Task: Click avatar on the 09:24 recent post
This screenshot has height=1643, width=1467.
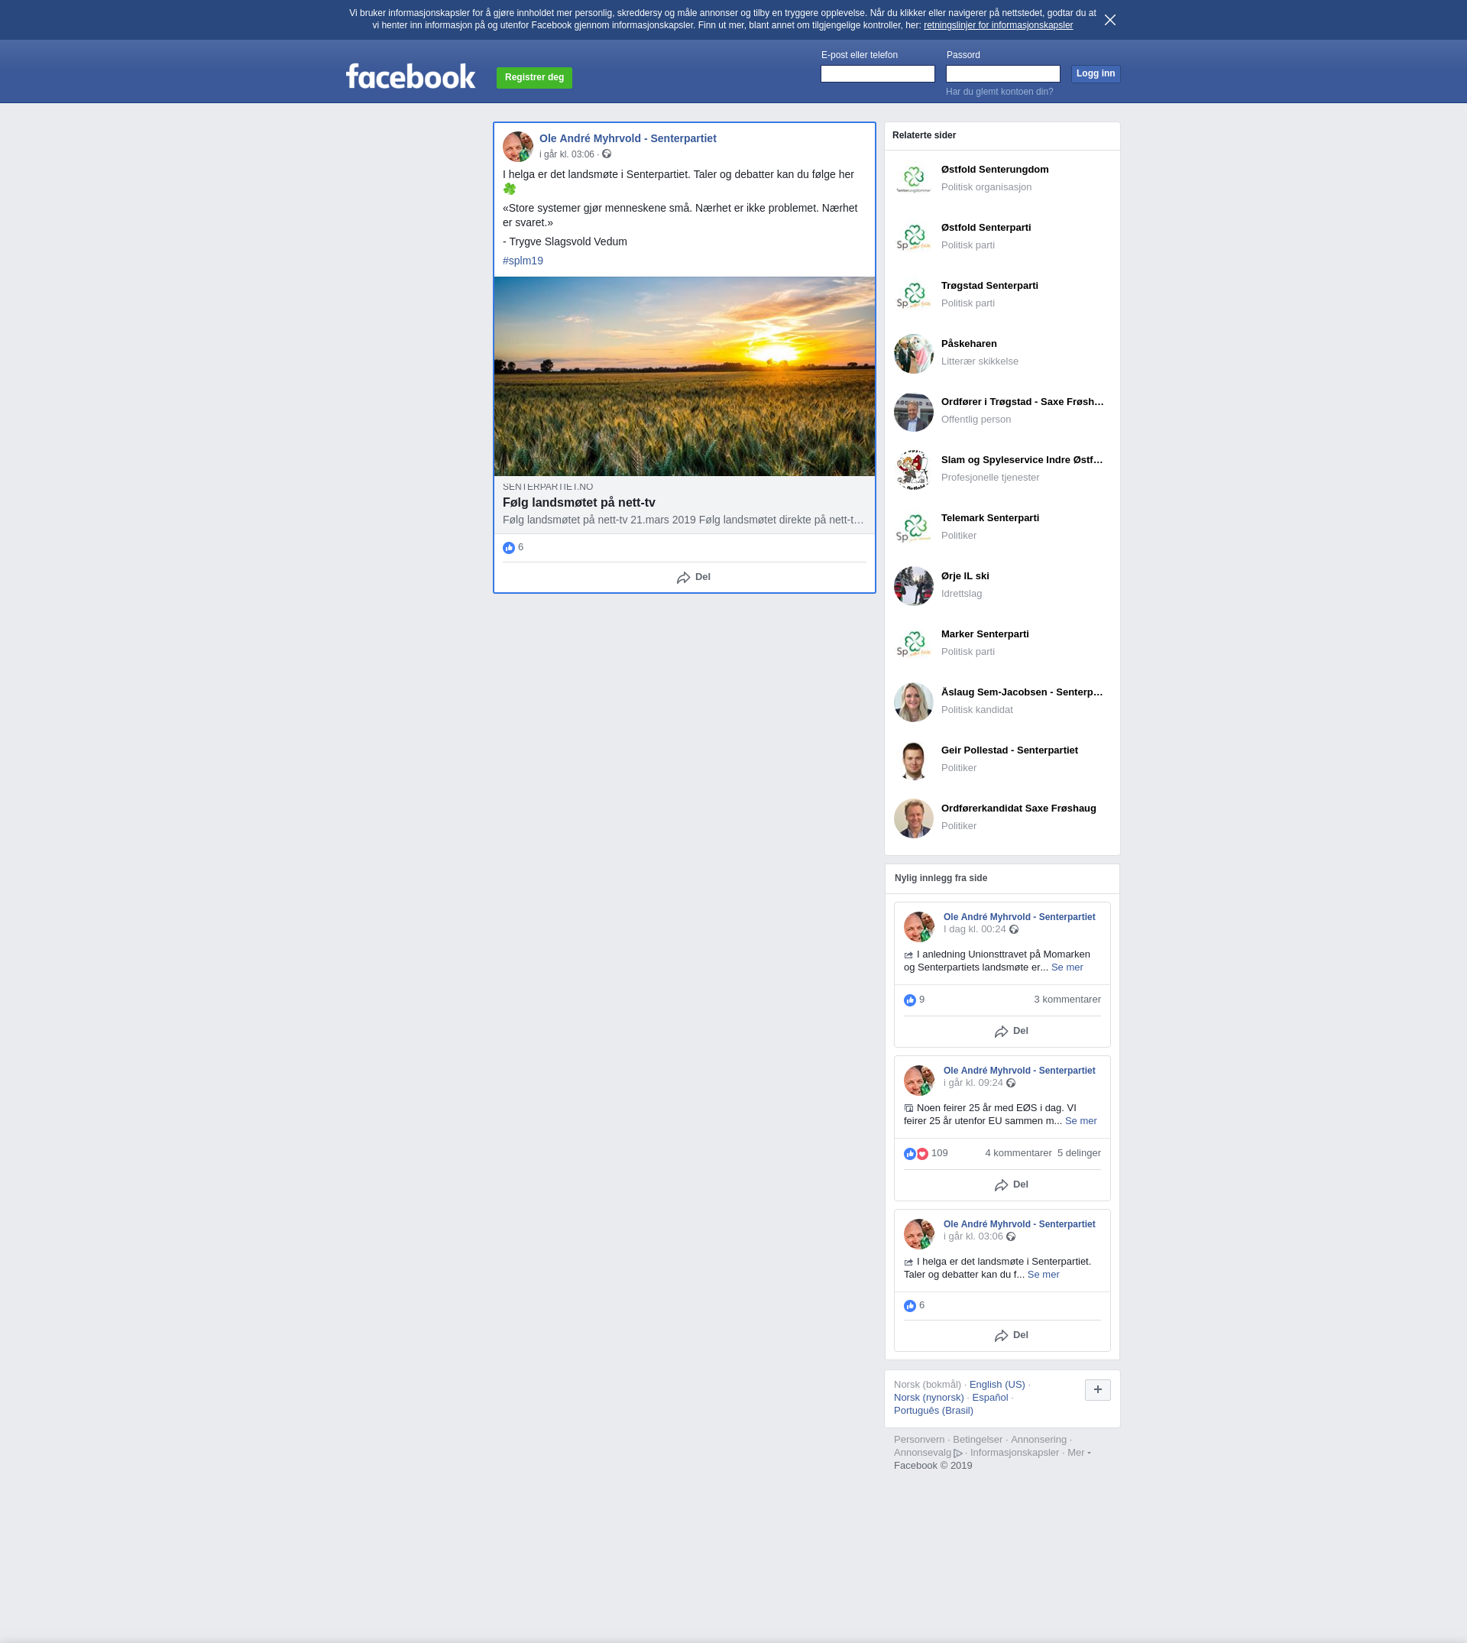Action: [919, 1081]
